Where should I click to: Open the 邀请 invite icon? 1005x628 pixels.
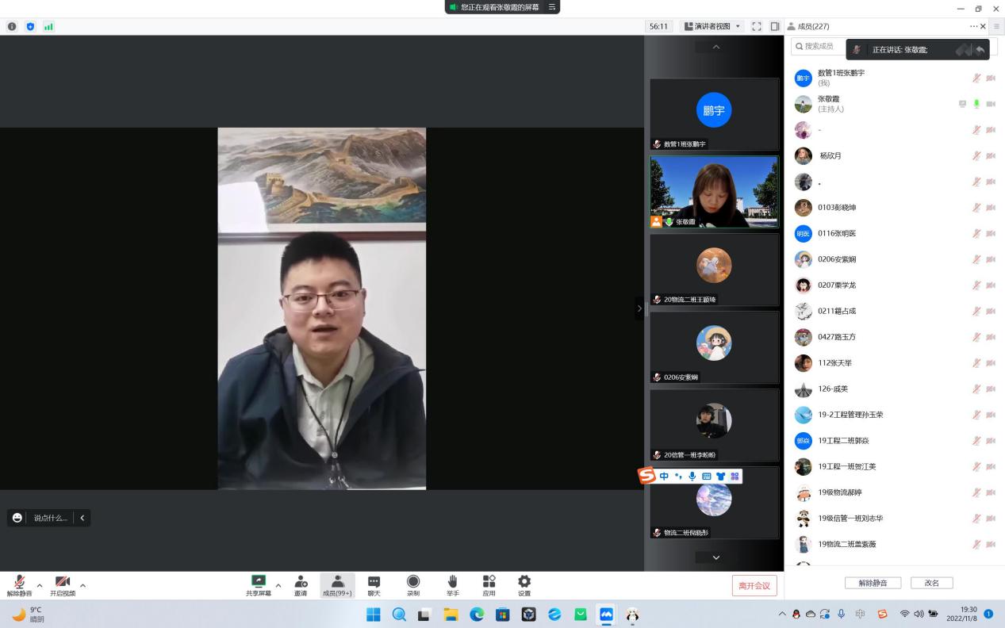(x=301, y=585)
